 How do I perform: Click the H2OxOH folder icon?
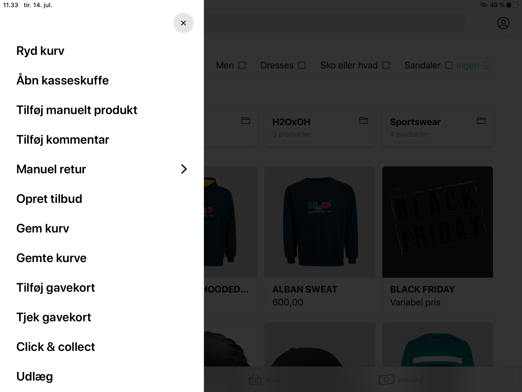[x=363, y=120]
